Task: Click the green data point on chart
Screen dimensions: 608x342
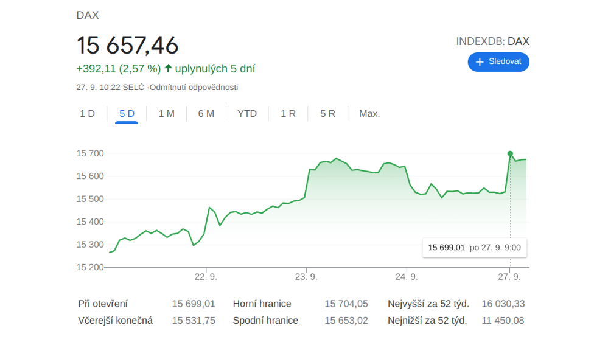Action: coord(510,153)
